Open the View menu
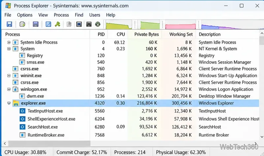Image resolution: width=264 pixels, height=156 pixels. point(43,15)
